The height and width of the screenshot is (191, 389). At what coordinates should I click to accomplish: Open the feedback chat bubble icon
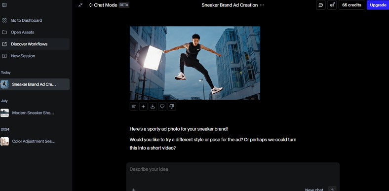tap(320, 5)
